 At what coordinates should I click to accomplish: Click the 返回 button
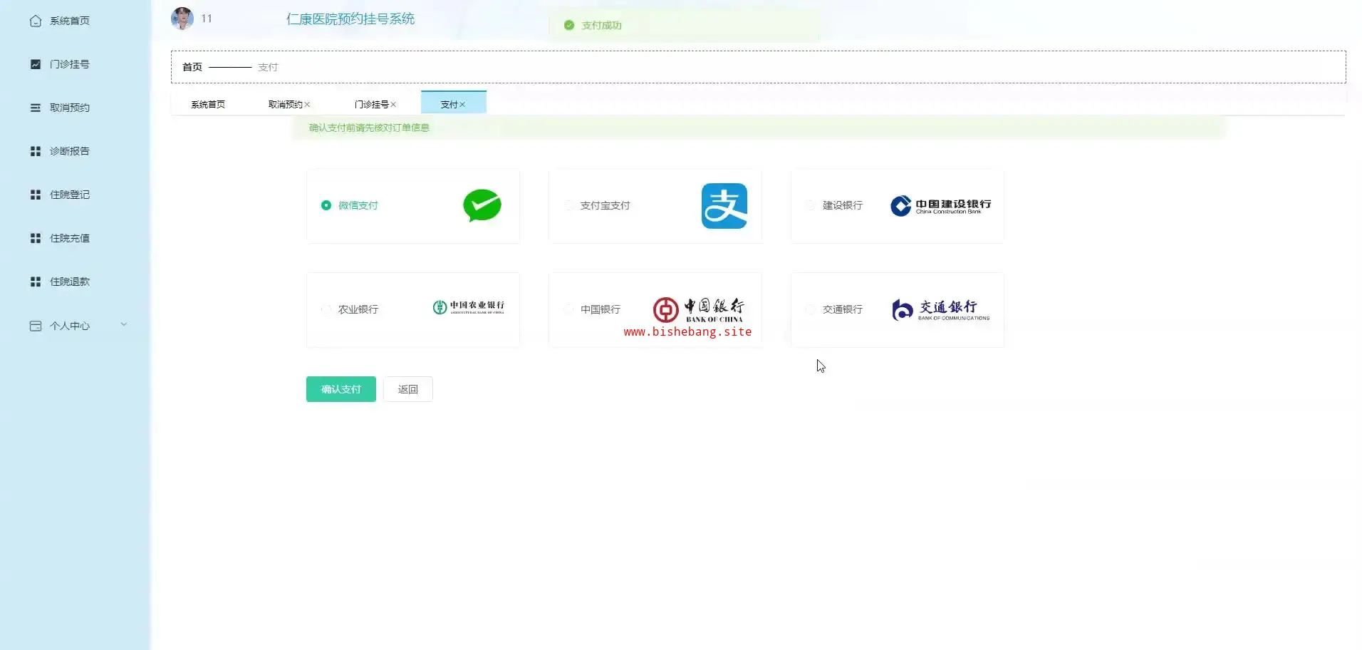407,389
